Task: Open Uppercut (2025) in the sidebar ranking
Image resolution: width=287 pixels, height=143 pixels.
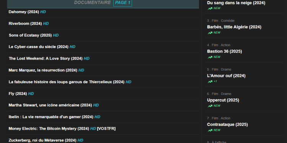Action: [223, 100]
